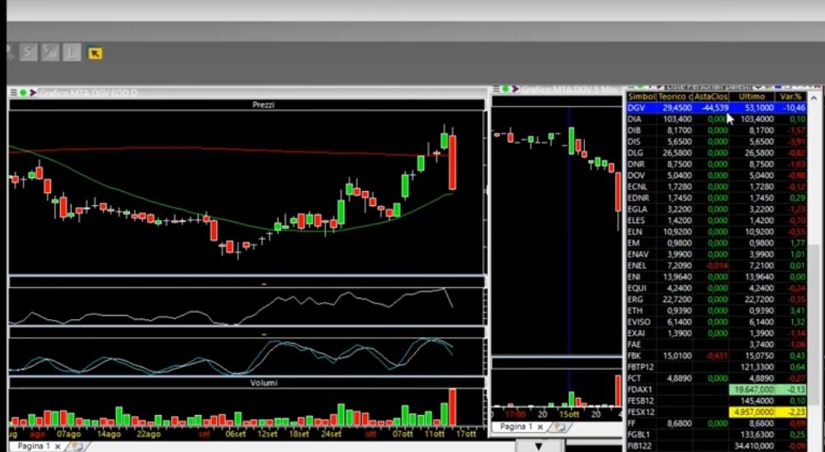Screen dimensions: 825x452
Task: Click the -0,014 AstaClos value for ENEL
Action: (x=717, y=266)
